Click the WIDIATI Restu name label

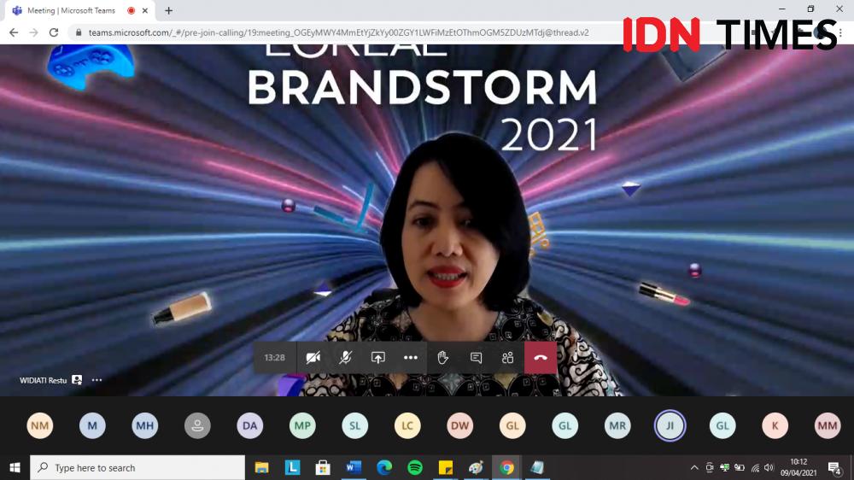pos(43,380)
